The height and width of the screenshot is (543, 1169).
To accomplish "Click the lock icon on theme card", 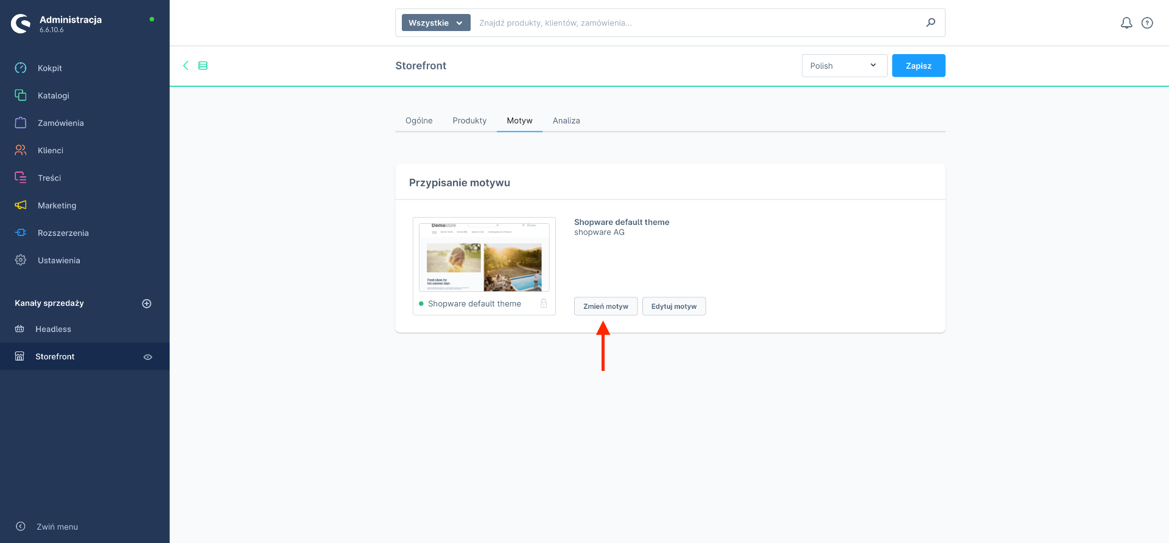I will (544, 303).
